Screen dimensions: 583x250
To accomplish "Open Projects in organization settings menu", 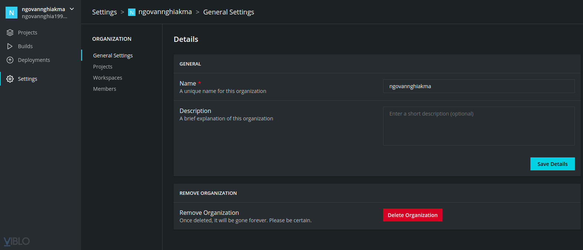I will click(103, 67).
